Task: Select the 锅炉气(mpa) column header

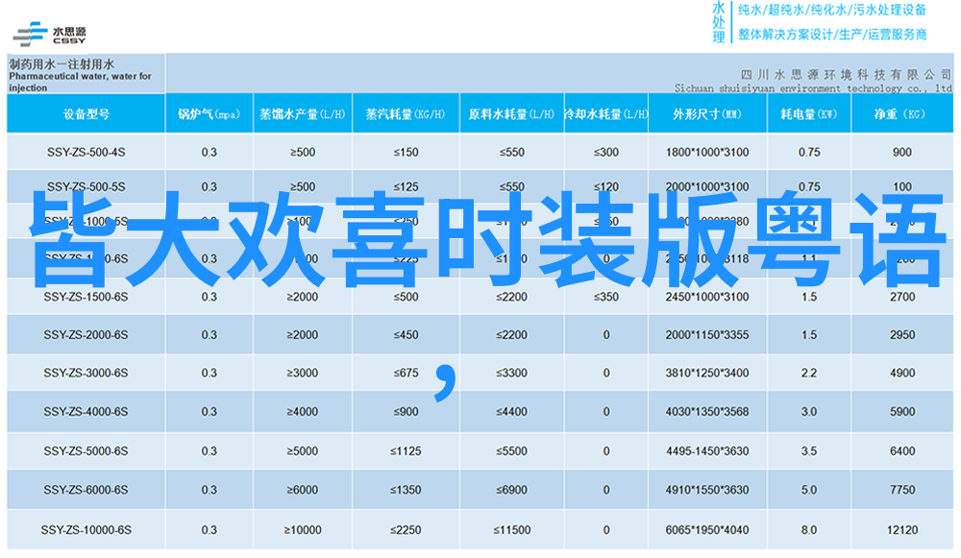Action: (209, 114)
